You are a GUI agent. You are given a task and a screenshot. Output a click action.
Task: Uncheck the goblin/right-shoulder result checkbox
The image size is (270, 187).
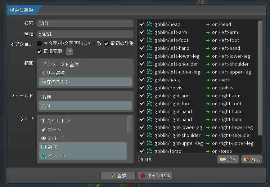pos(142,135)
